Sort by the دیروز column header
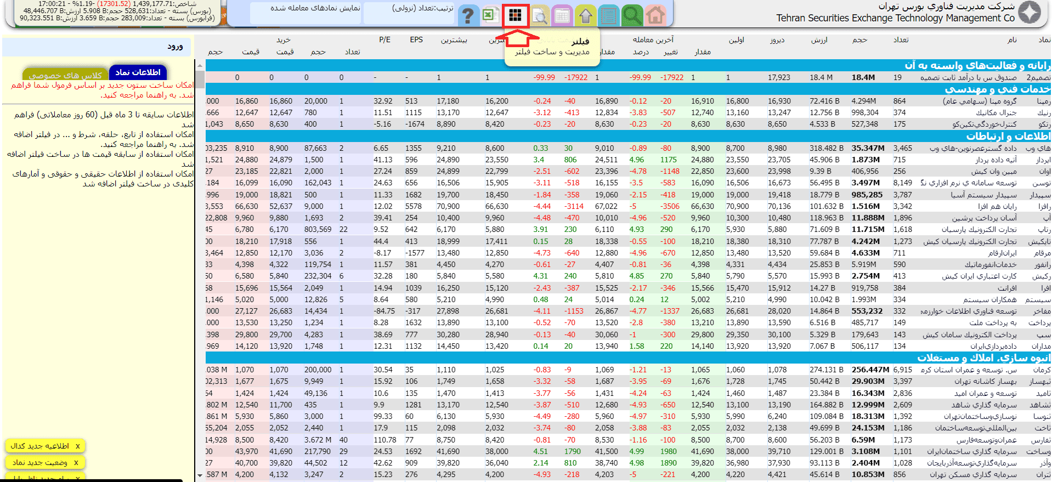The image size is (1052, 482). (x=777, y=40)
